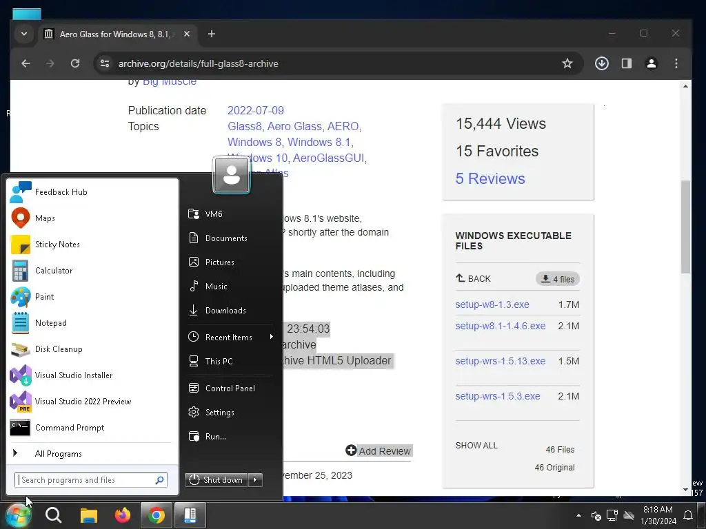Image resolution: width=706 pixels, height=529 pixels.
Task: Download setup-wrs-1.5.3.exe
Action: [x=498, y=396]
